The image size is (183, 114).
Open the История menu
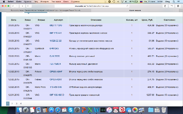[45, 2]
